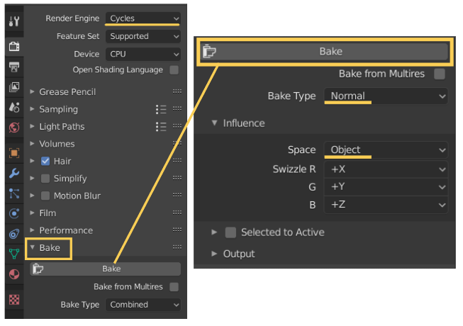This screenshot has width=463, height=326.
Task: Open the World properties globe icon
Action: (14, 128)
